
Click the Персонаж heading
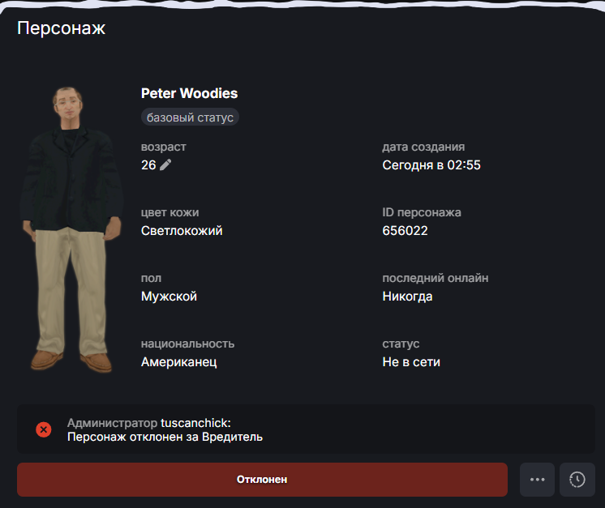pos(62,28)
